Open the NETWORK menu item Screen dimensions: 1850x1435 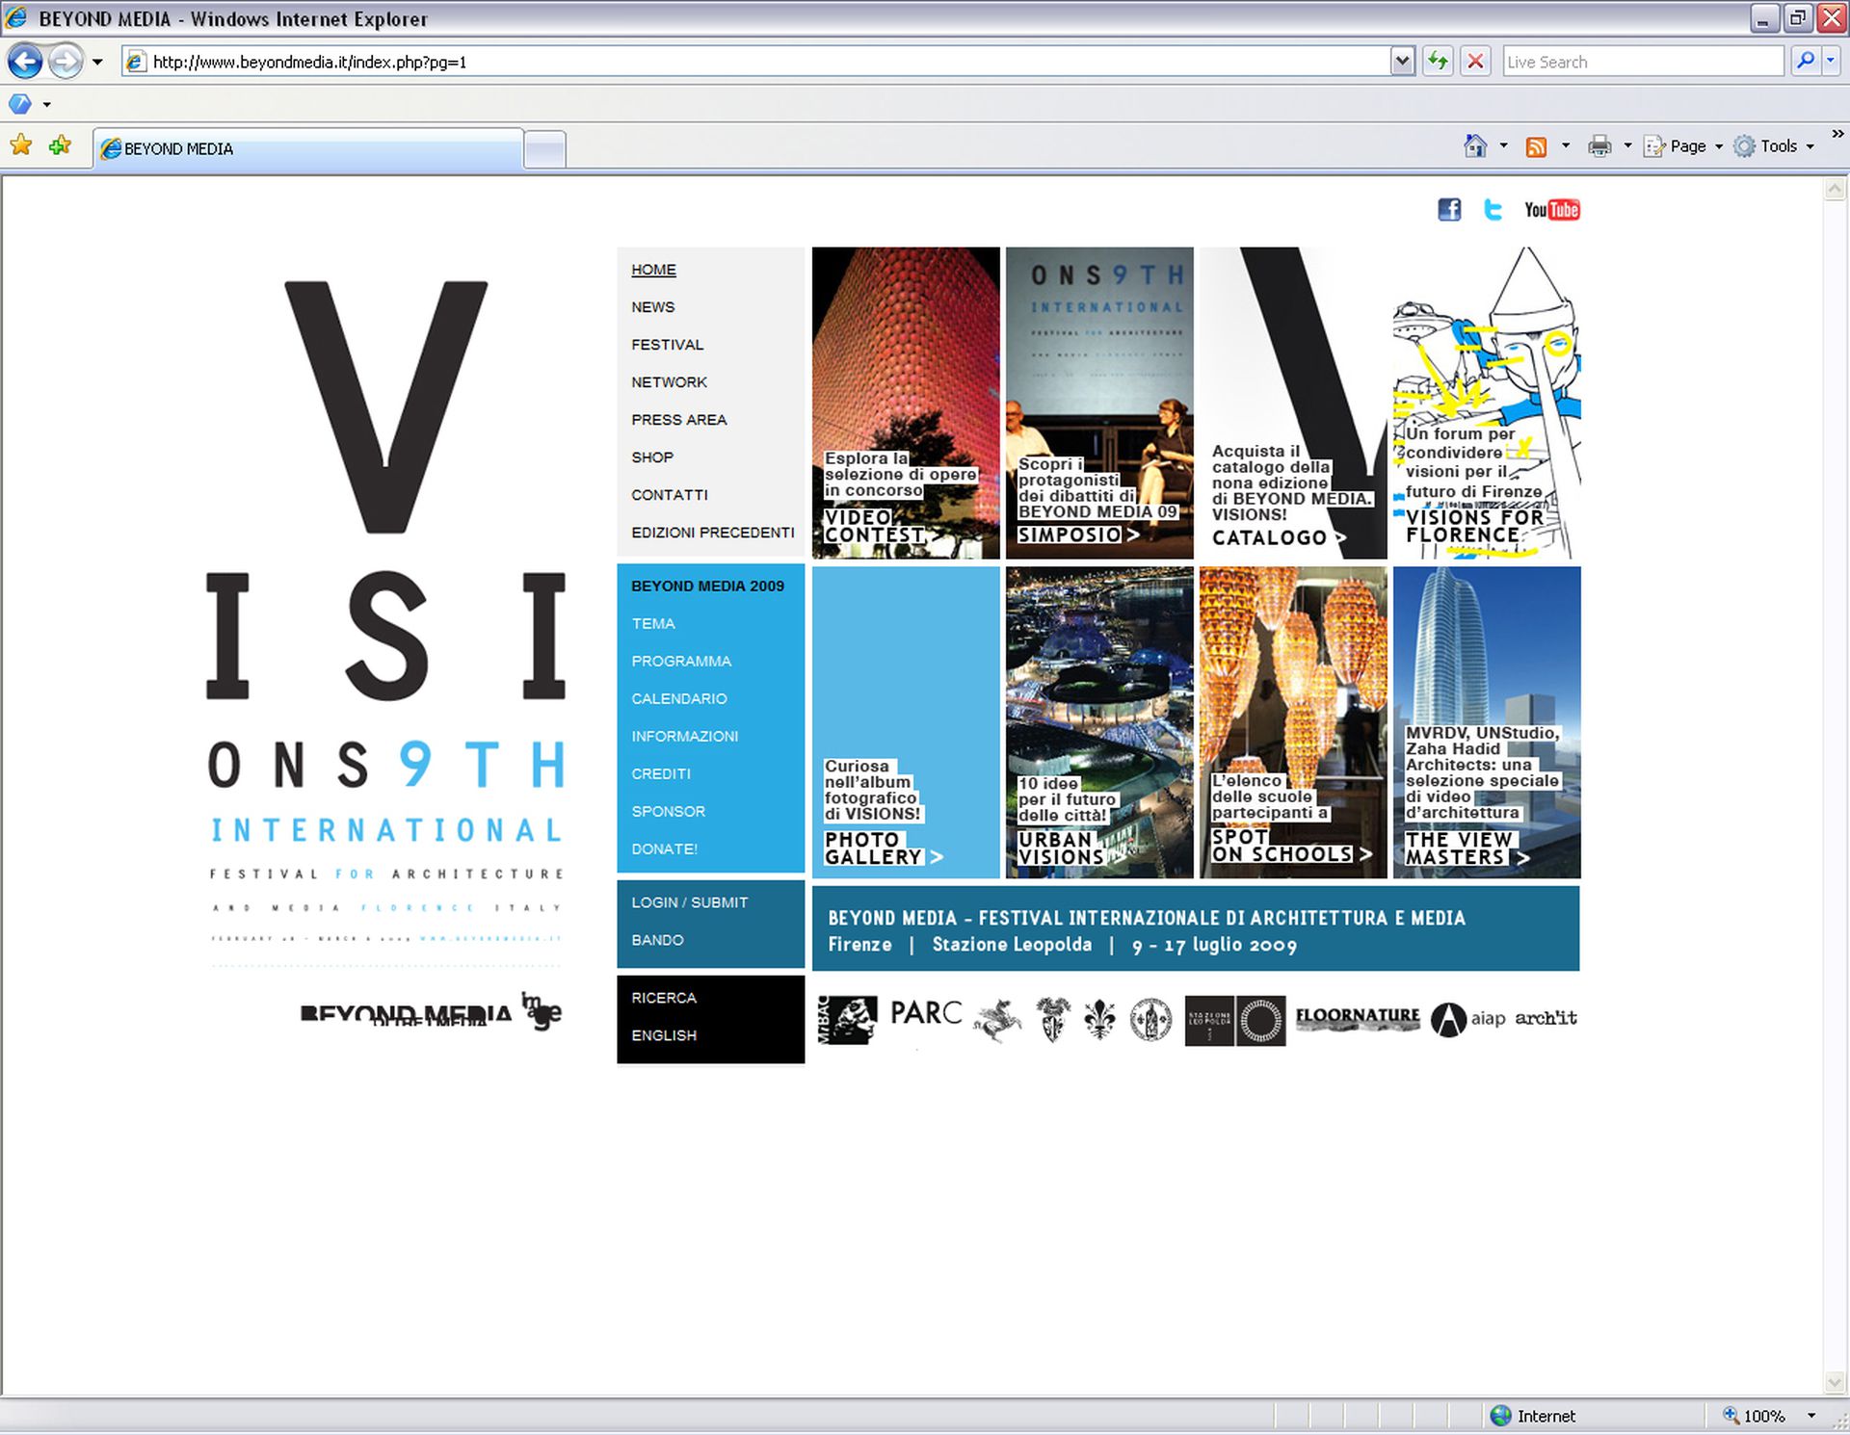[x=669, y=382]
